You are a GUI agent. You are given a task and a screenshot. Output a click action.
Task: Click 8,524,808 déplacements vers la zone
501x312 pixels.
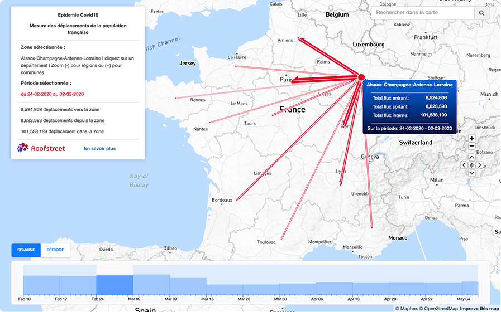[x=60, y=110]
